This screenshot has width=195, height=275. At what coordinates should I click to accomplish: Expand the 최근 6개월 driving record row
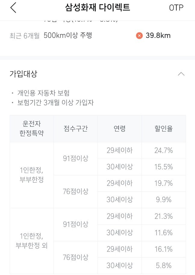90,36
